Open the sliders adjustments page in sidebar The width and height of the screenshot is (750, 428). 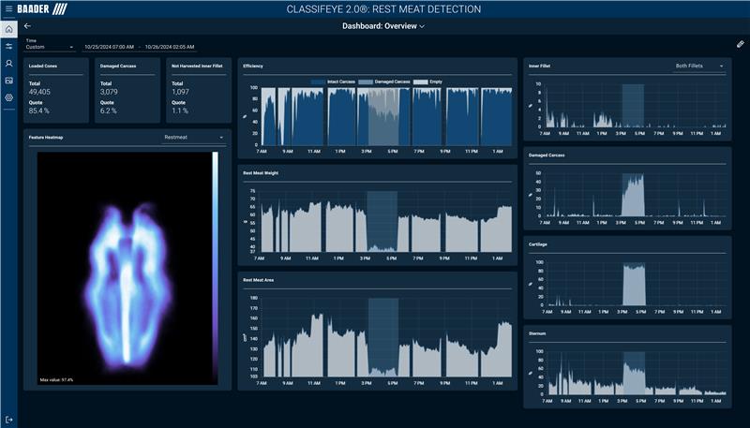click(9, 46)
